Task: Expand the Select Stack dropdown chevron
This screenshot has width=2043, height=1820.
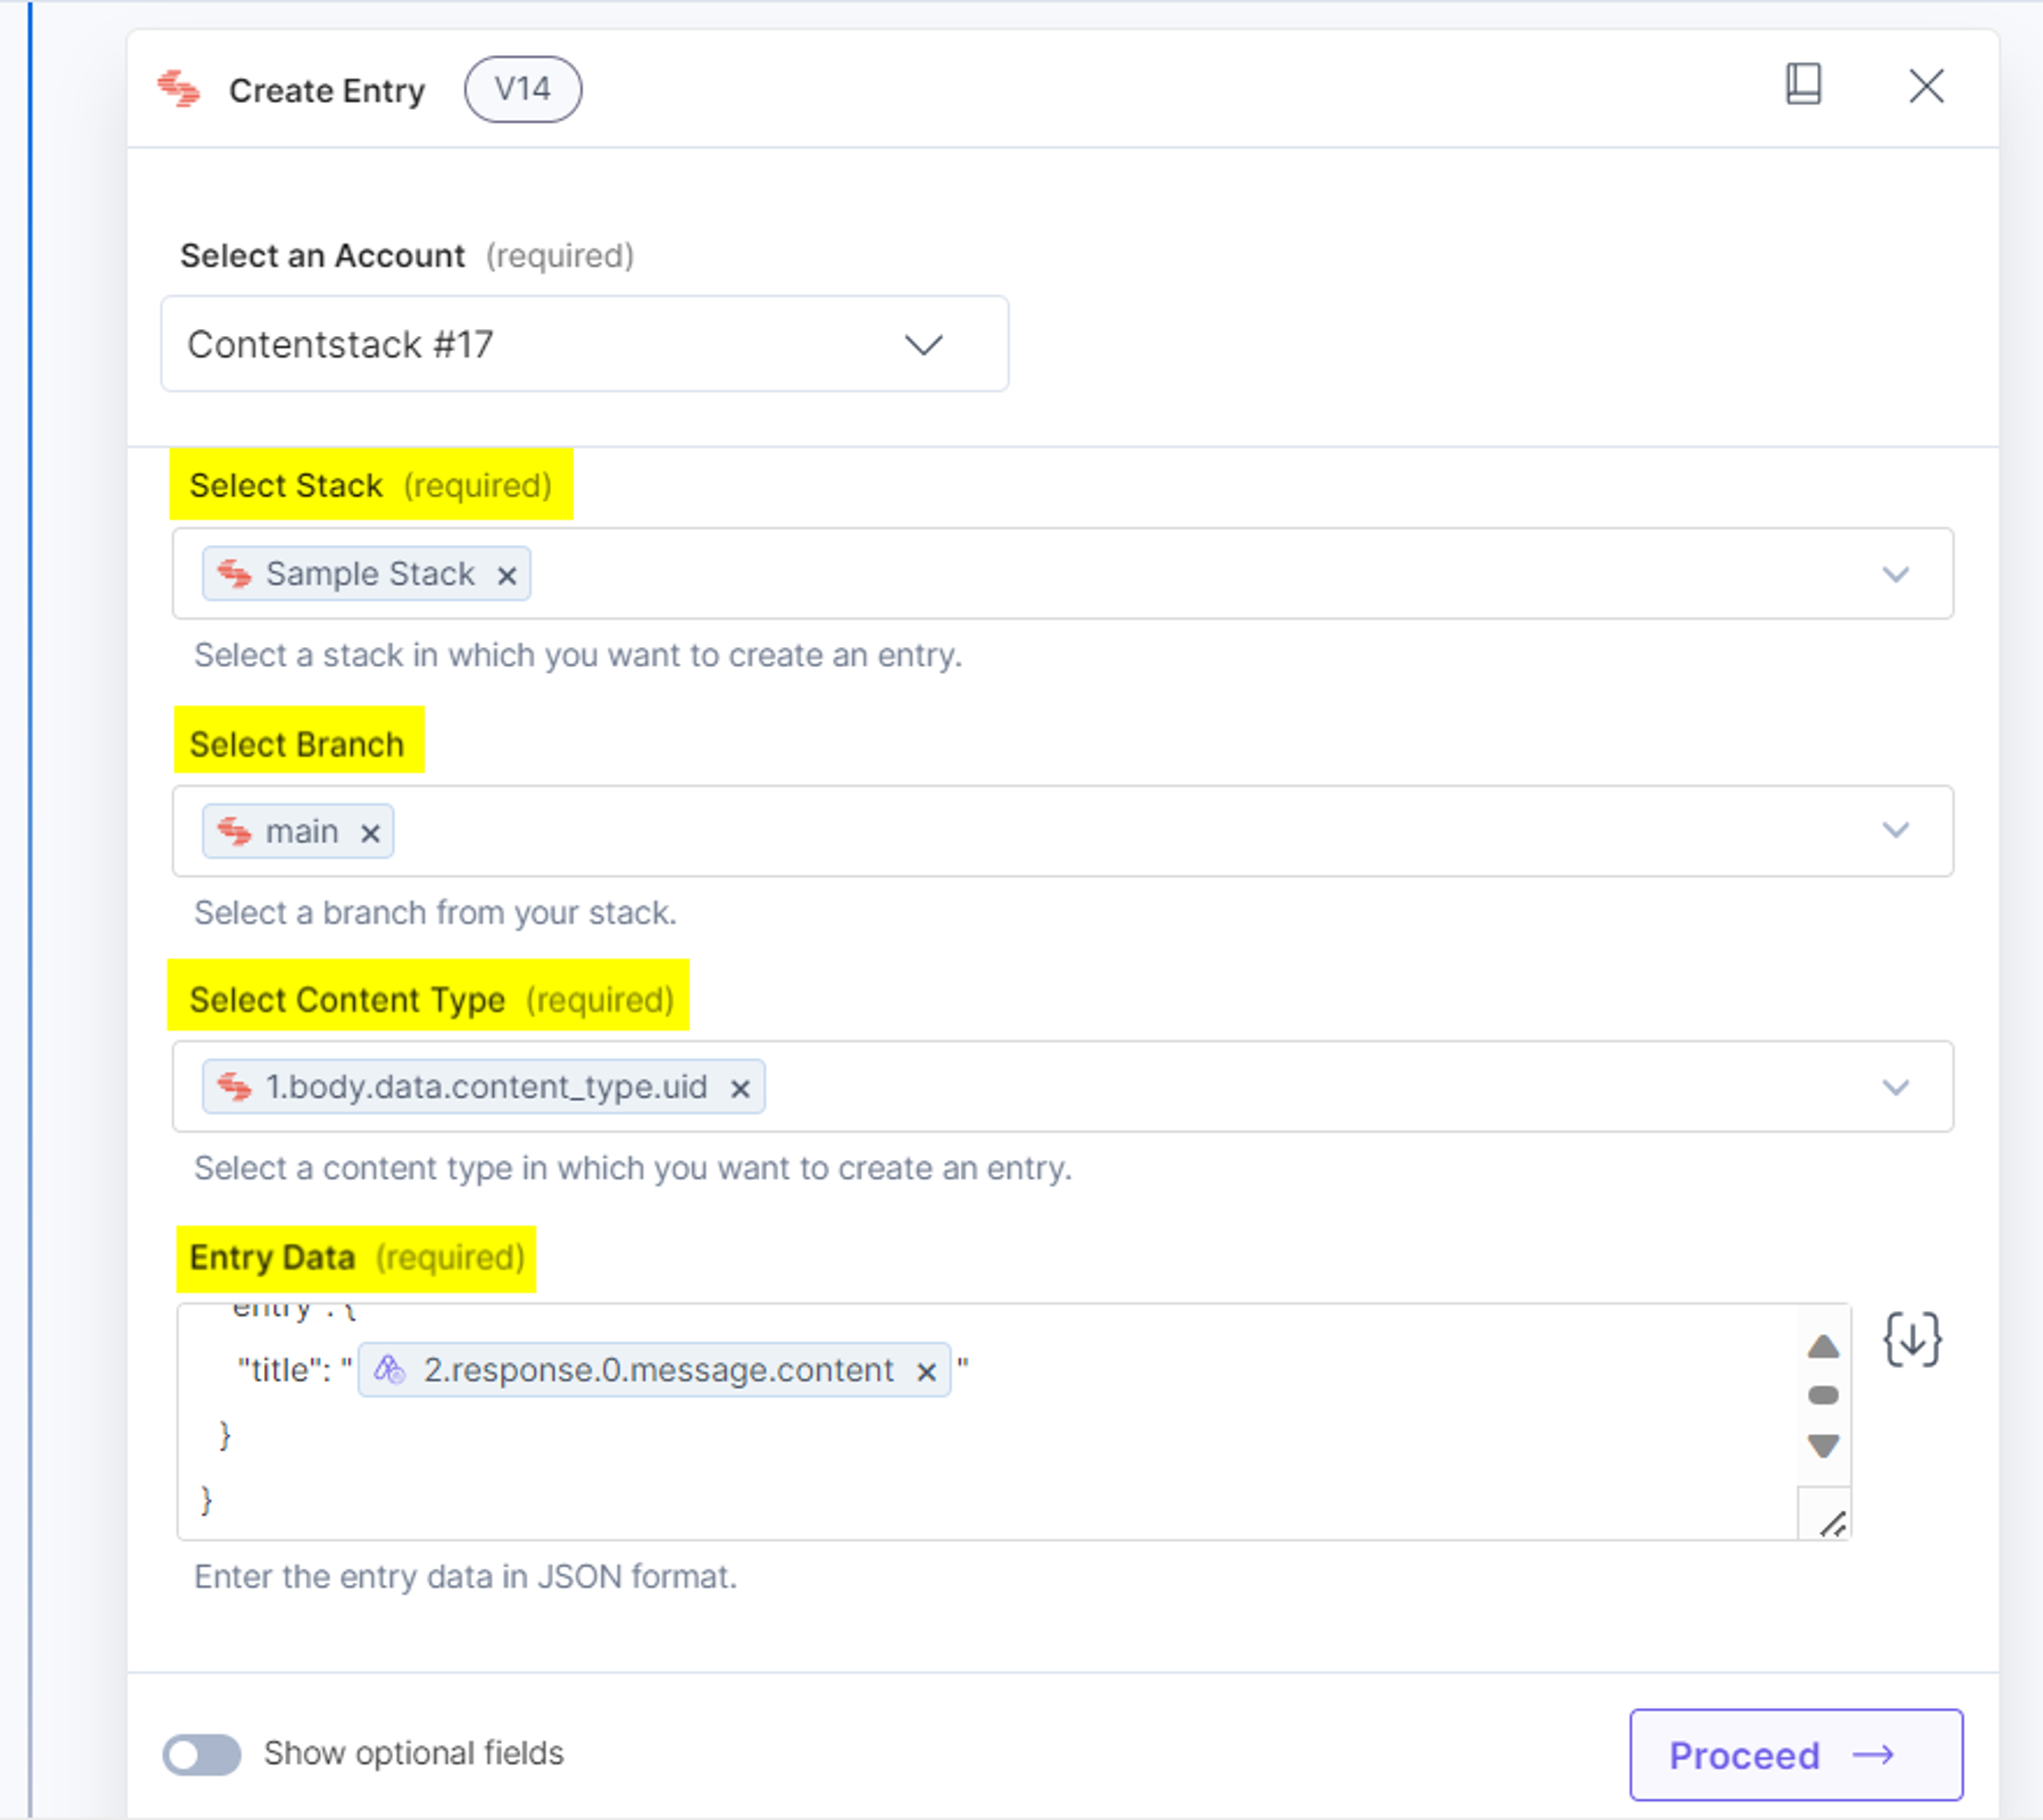Action: point(1895,574)
